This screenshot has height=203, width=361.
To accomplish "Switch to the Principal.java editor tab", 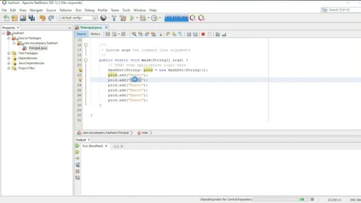I will [91, 28].
